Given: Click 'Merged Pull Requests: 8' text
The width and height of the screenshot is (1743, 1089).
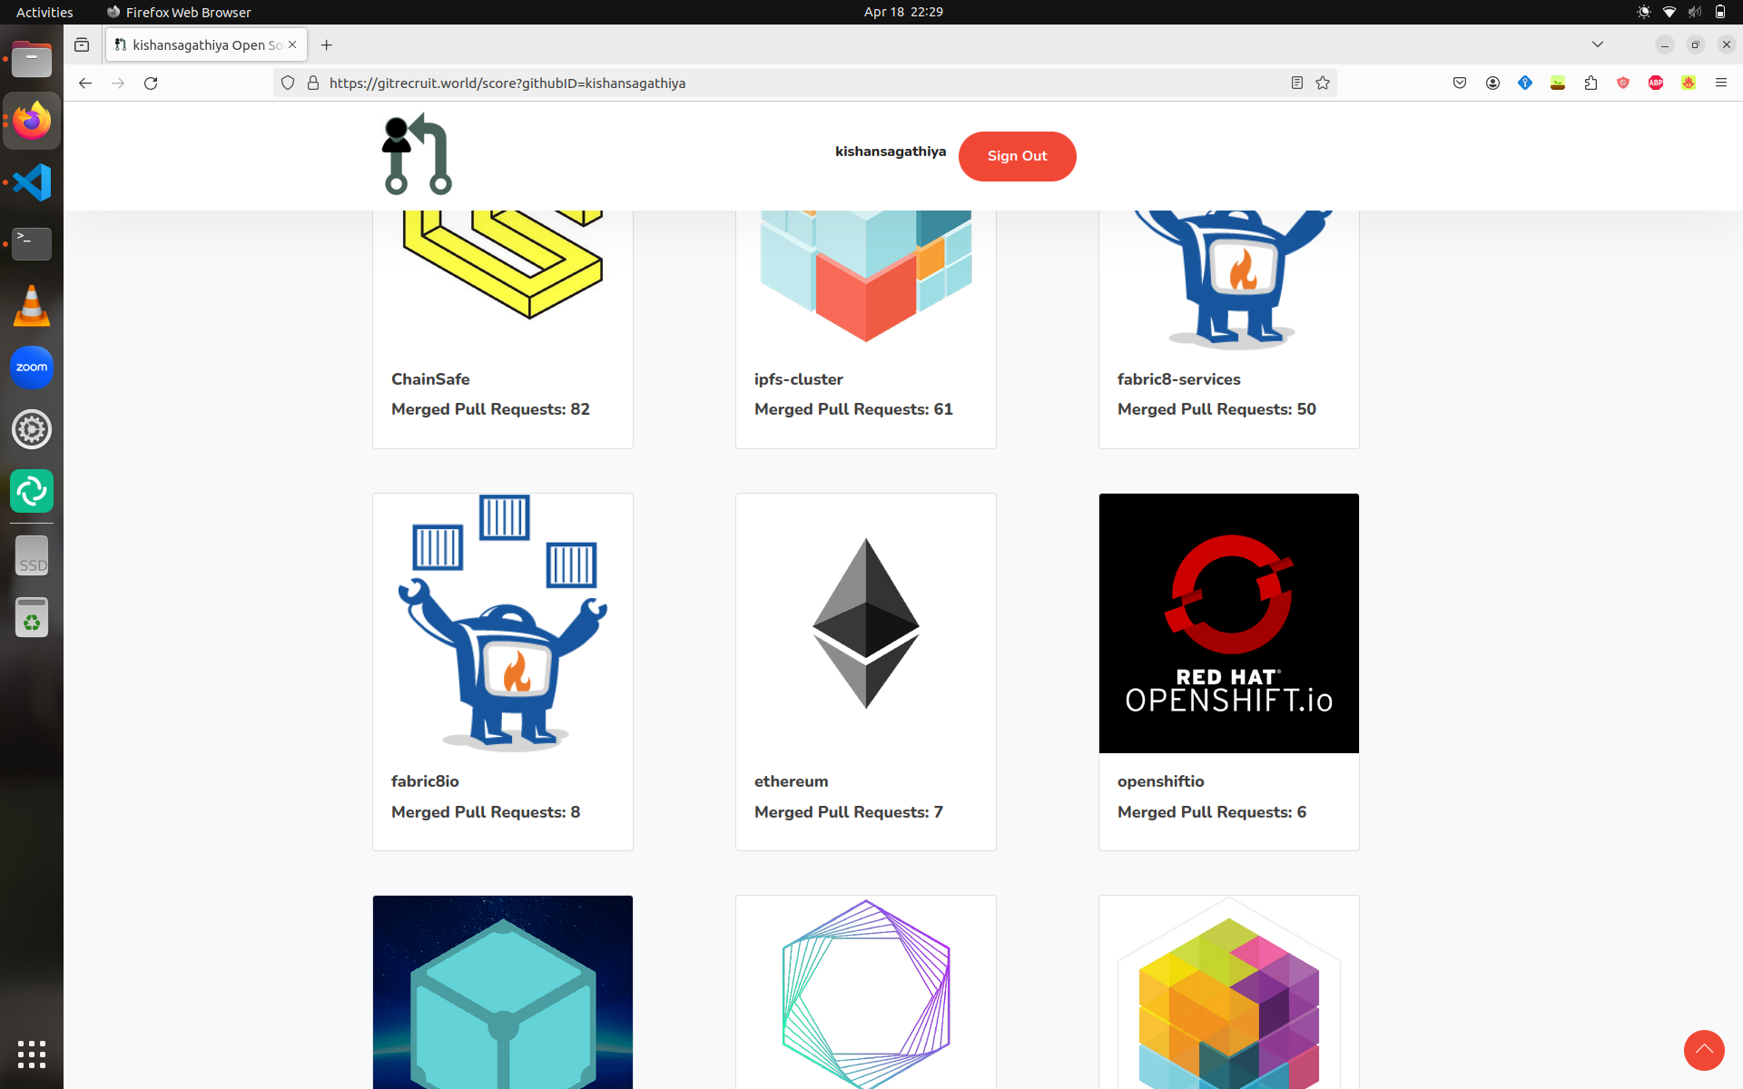Looking at the screenshot, I should tap(486, 812).
